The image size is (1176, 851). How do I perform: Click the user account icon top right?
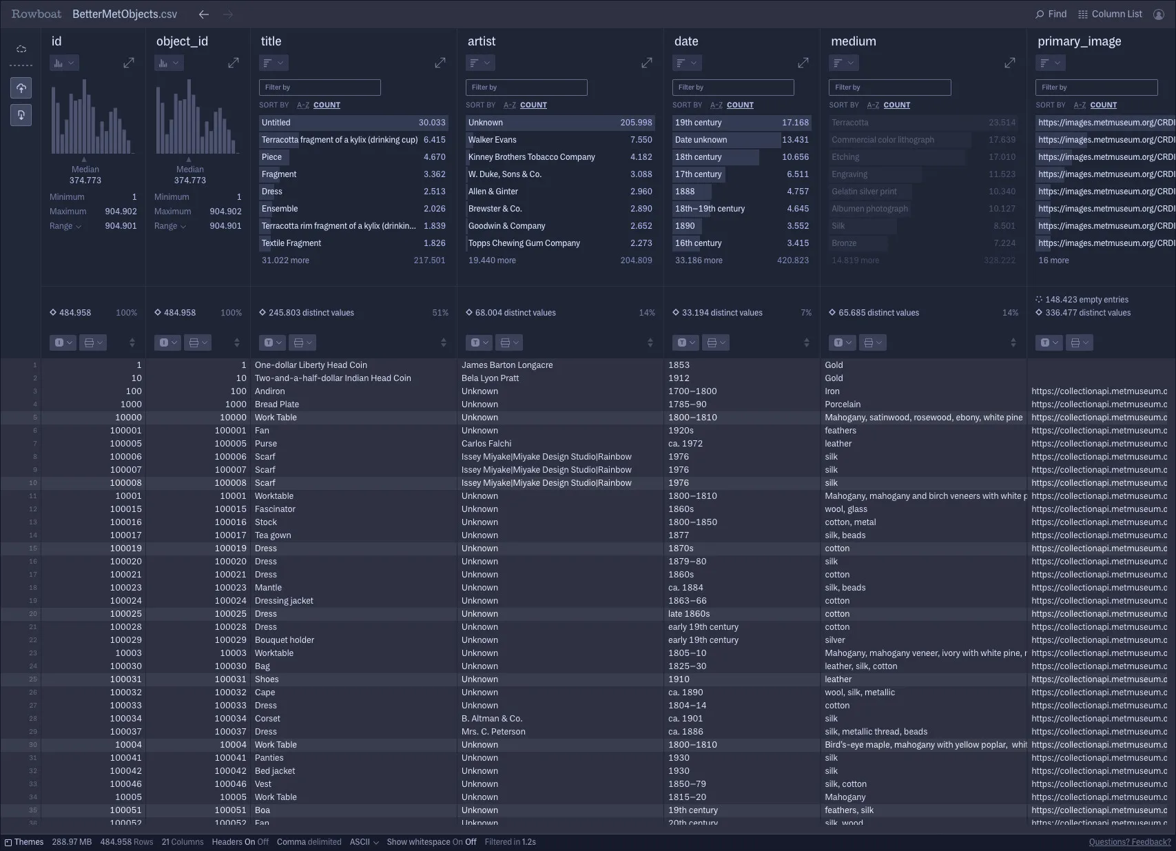[x=1157, y=14]
